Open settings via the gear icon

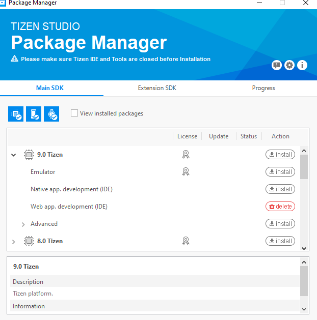click(x=289, y=65)
